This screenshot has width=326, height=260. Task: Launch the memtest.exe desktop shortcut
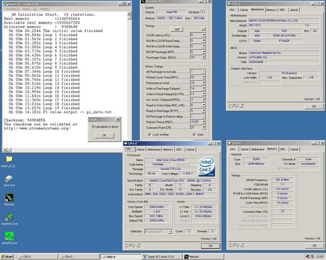pos(9,216)
